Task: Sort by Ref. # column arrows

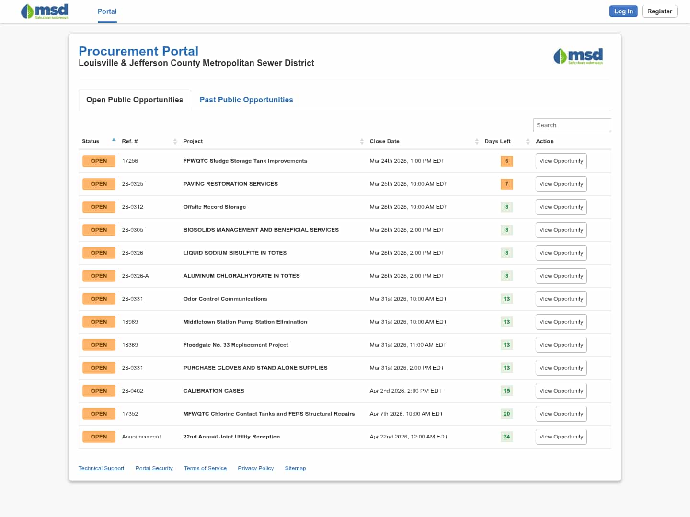Action: coord(175,141)
